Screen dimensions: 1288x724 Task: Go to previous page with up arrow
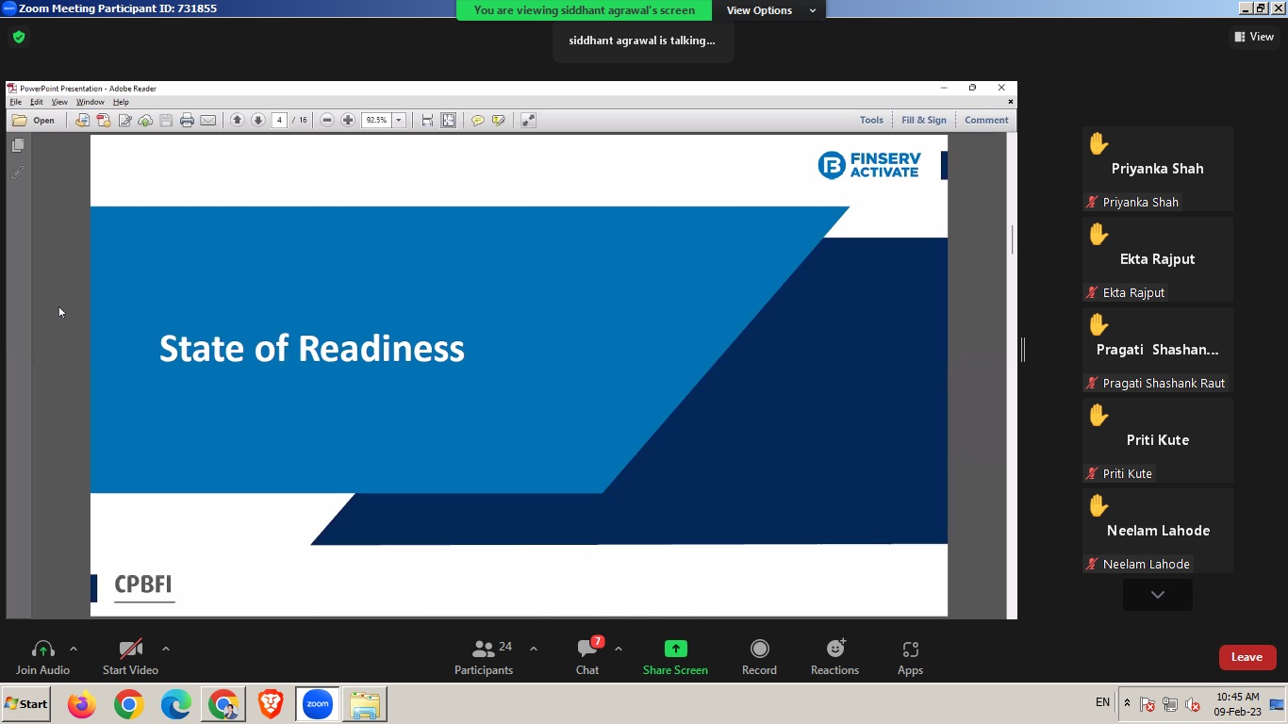[238, 121]
